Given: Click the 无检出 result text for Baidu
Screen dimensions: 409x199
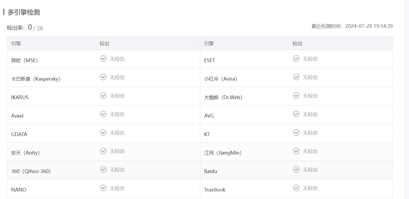Looking at the screenshot, I should click(310, 170).
